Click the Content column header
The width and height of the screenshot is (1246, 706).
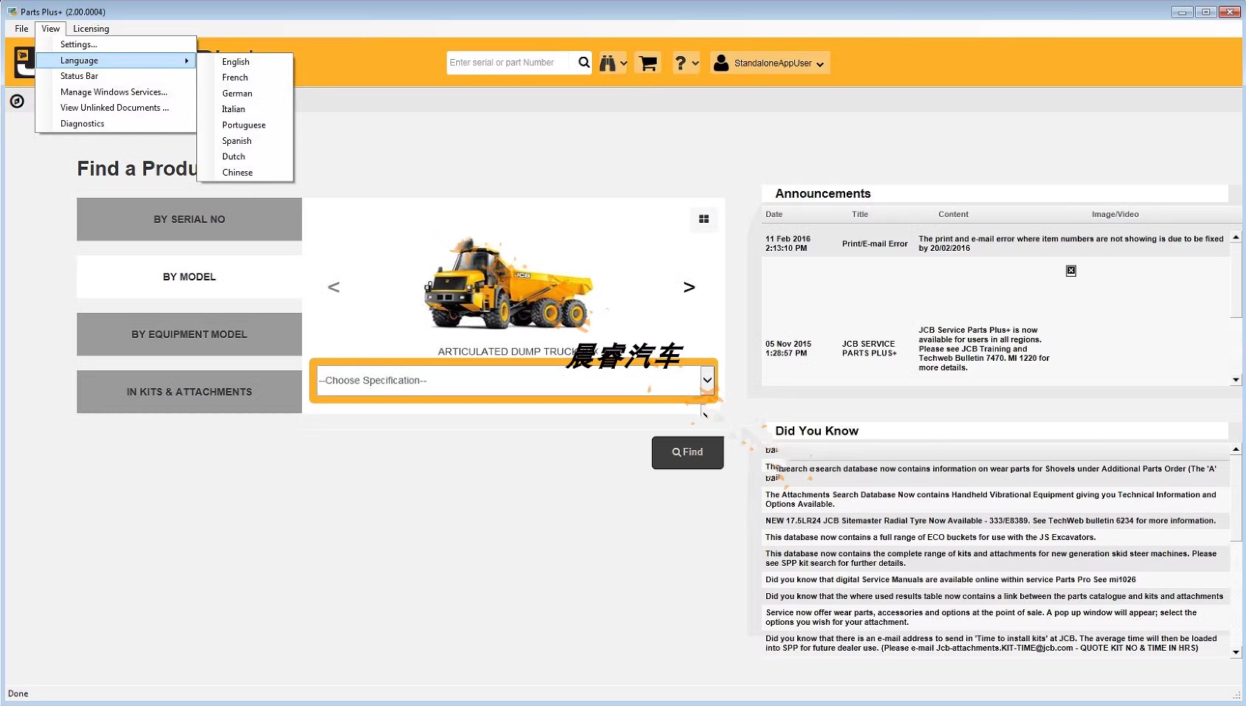[953, 214]
